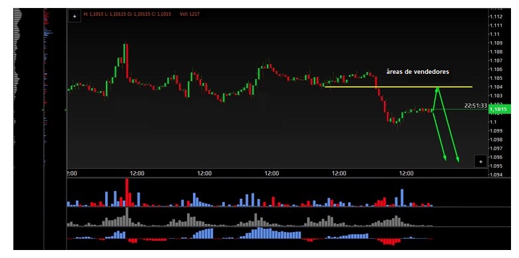Click the 'L: 1,10115' low value readout

[x=115, y=14]
